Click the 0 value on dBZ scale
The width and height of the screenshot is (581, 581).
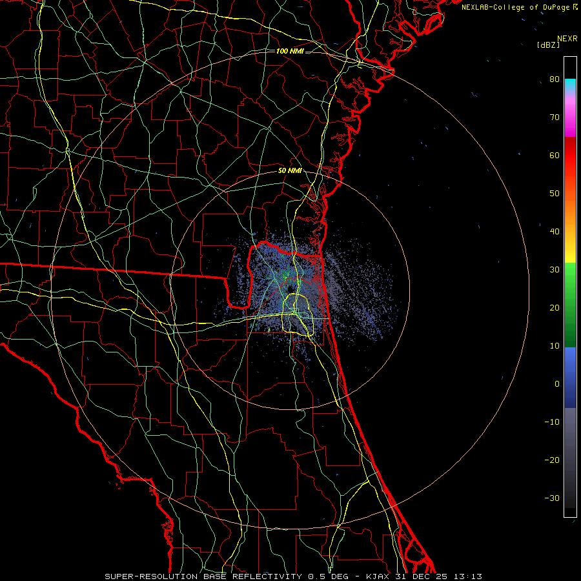[x=557, y=384]
